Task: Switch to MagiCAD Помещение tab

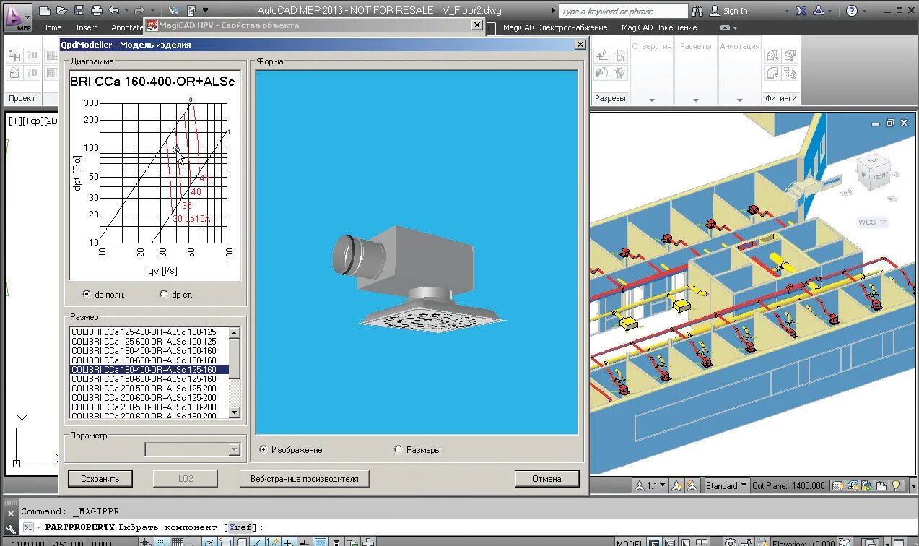Action: [x=659, y=27]
